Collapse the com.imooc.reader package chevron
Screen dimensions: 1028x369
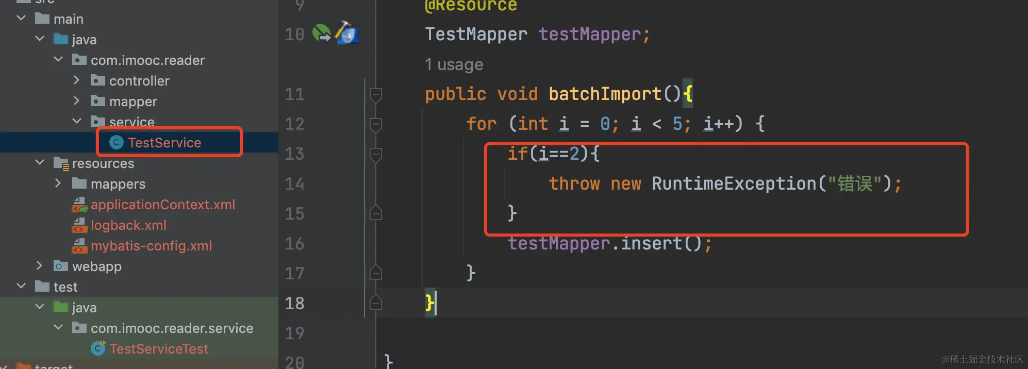(58, 60)
